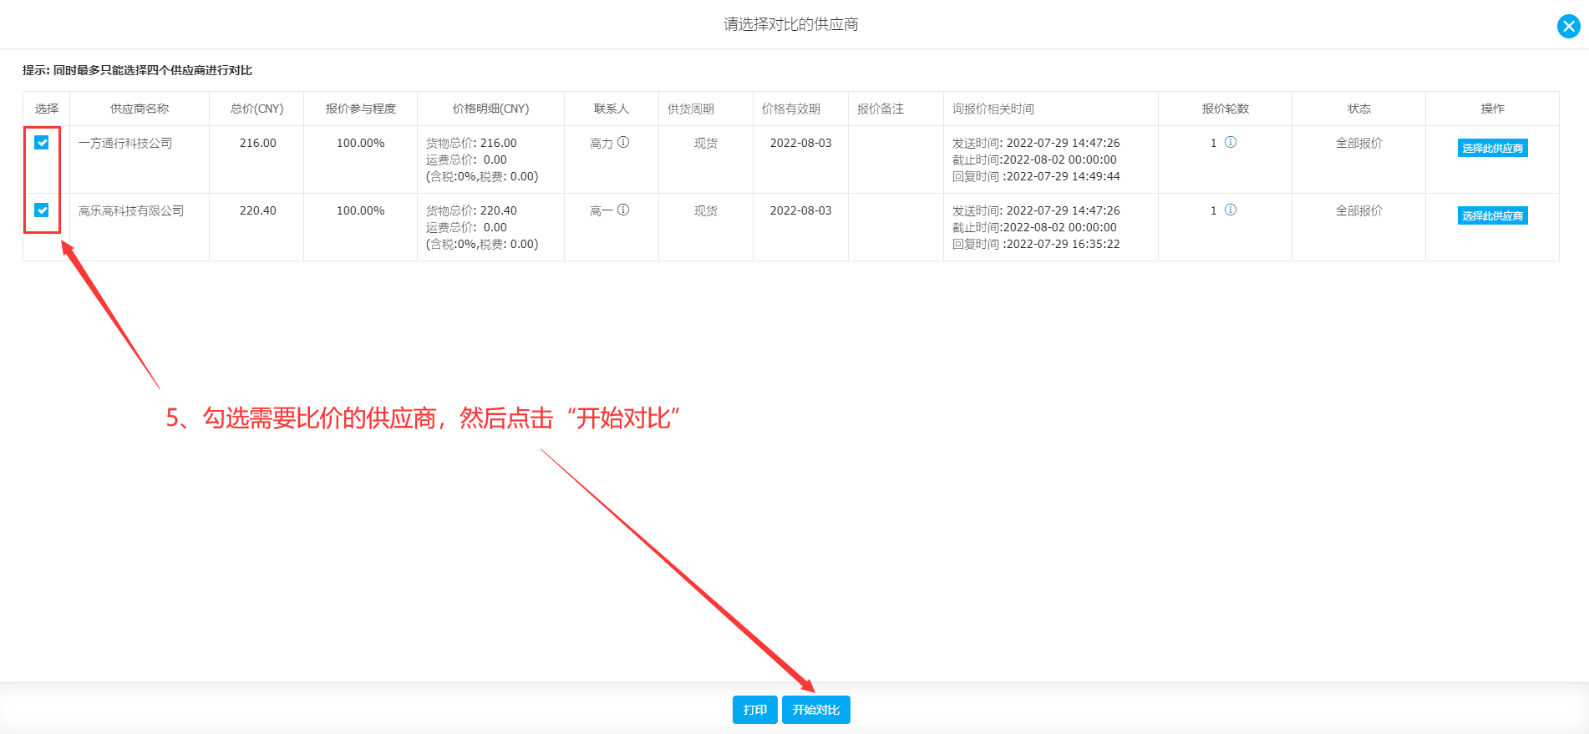
Task: Select the 价格明细(CNY) column header
Action: pos(491,109)
